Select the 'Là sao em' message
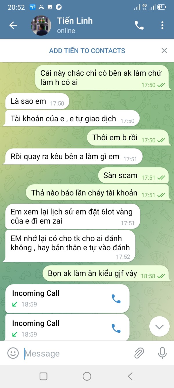174x388 pixels. 37,101
